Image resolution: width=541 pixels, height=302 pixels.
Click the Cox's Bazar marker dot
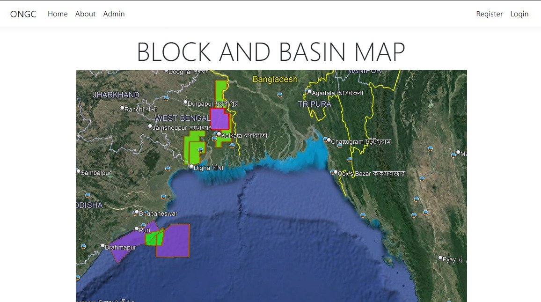tap(336, 172)
